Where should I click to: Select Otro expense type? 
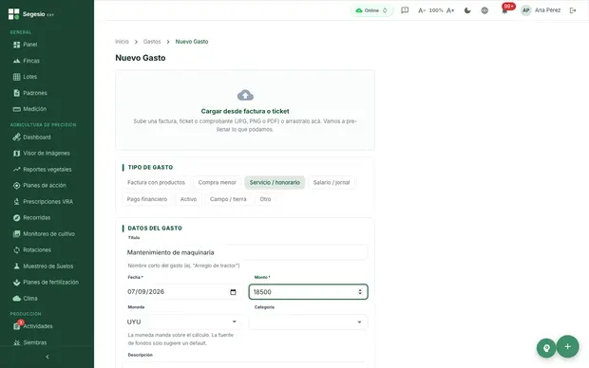[x=265, y=199]
